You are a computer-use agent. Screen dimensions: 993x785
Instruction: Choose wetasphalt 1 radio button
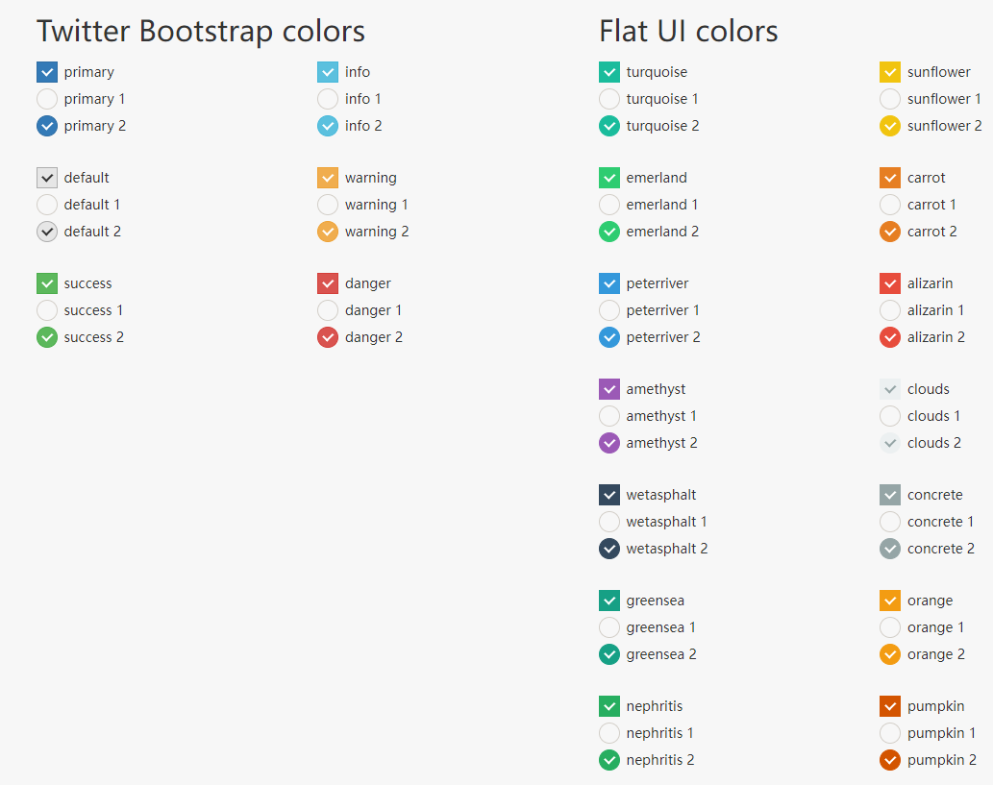pos(609,522)
